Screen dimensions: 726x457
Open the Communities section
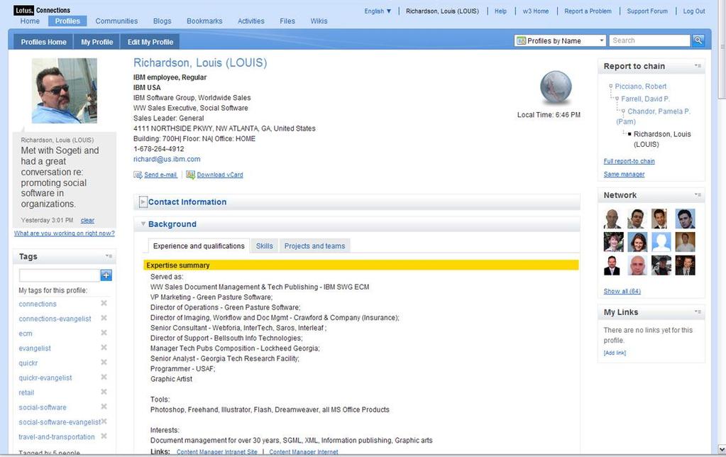tap(116, 21)
